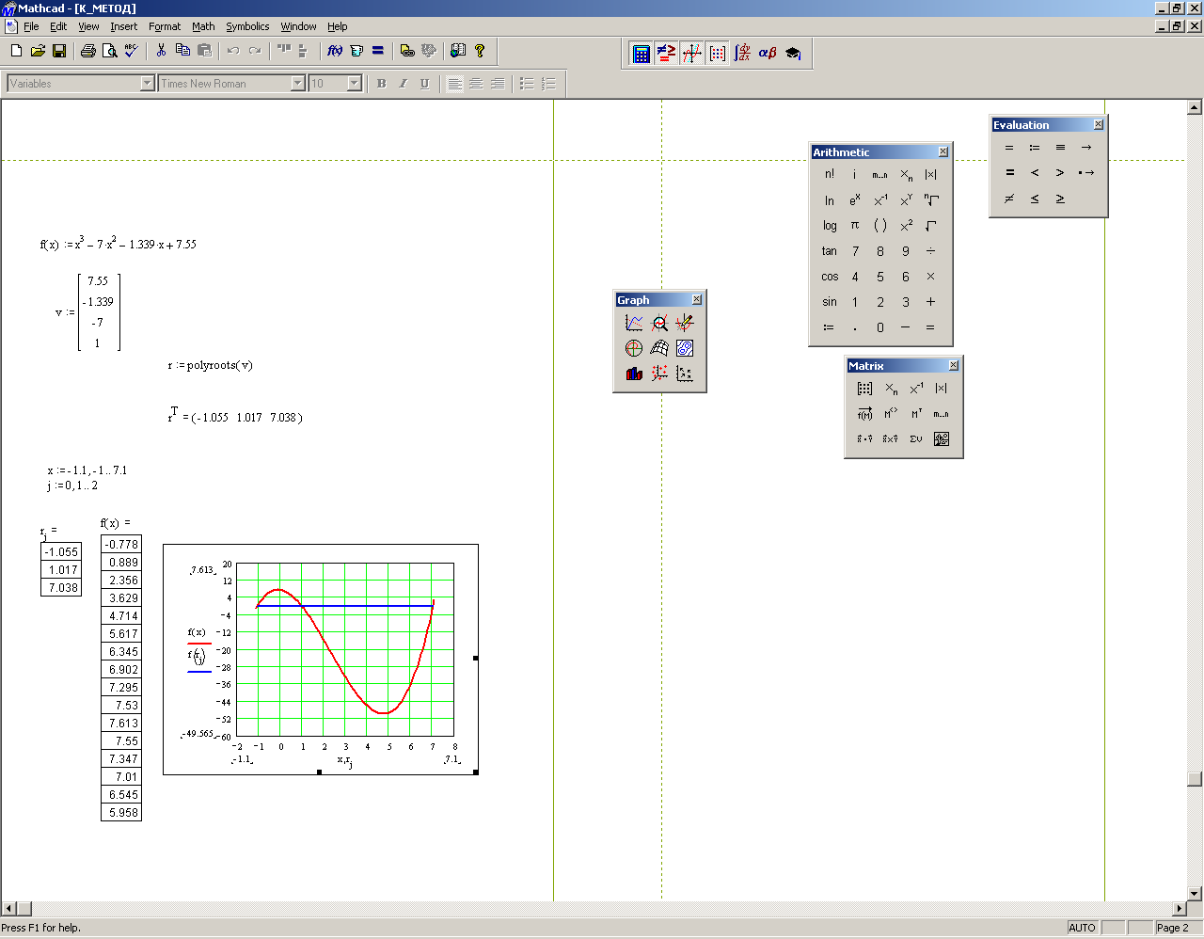The image size is (1204, 939).
Task: Click the π button in Arithmetic palette
Action: pos(854,226)
